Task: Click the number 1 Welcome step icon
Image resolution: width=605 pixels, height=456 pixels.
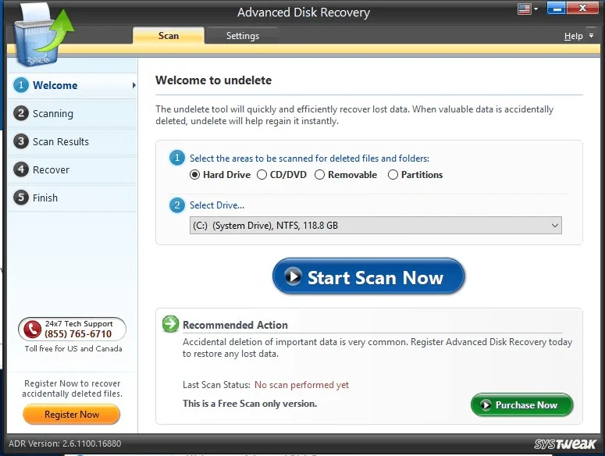Action: (21, 85)
